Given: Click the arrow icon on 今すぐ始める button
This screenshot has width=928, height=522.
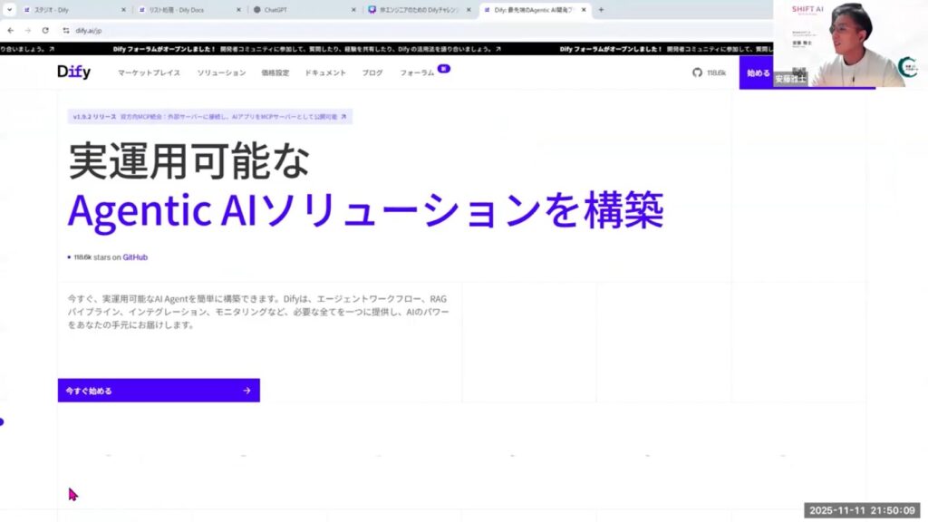Looking at the screenshot, I should (x=246, y=391).
